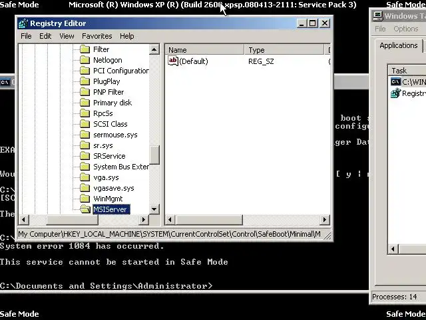Click Task Manager list scroll left arrow

393,249
